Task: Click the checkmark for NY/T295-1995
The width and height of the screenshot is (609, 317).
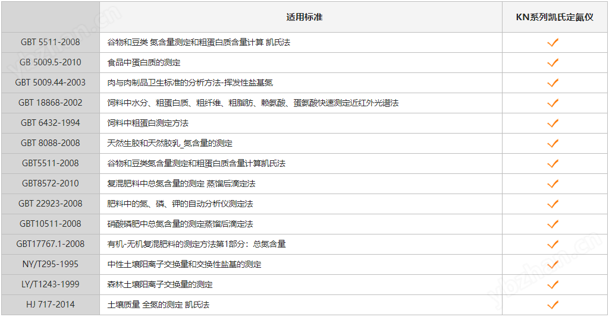Action: coord(553,264)
